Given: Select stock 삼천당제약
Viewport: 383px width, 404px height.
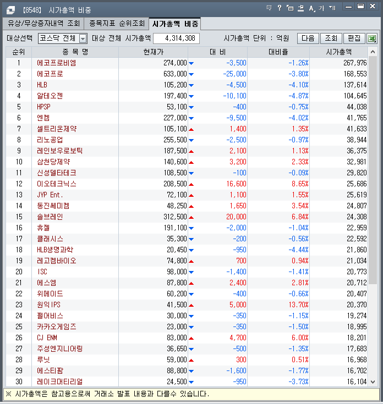Looking at the screenshot, I should (x=53, y=162).
